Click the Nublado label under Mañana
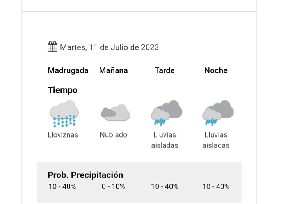Screen dimensions: 281x204 coord(114,135)
